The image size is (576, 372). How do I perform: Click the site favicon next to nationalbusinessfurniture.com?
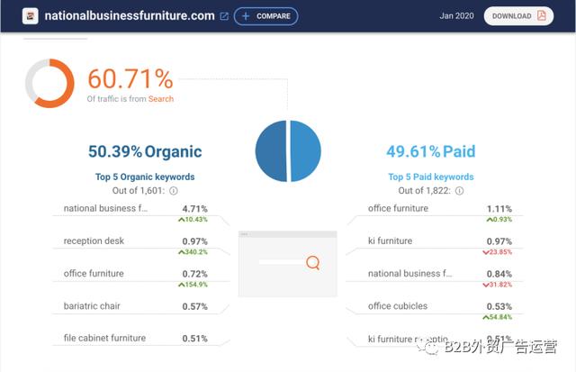30,16
